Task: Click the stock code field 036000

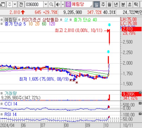Action: pos(34,4)
